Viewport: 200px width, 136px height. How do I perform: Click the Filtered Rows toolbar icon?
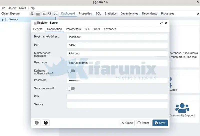[44, 14]
